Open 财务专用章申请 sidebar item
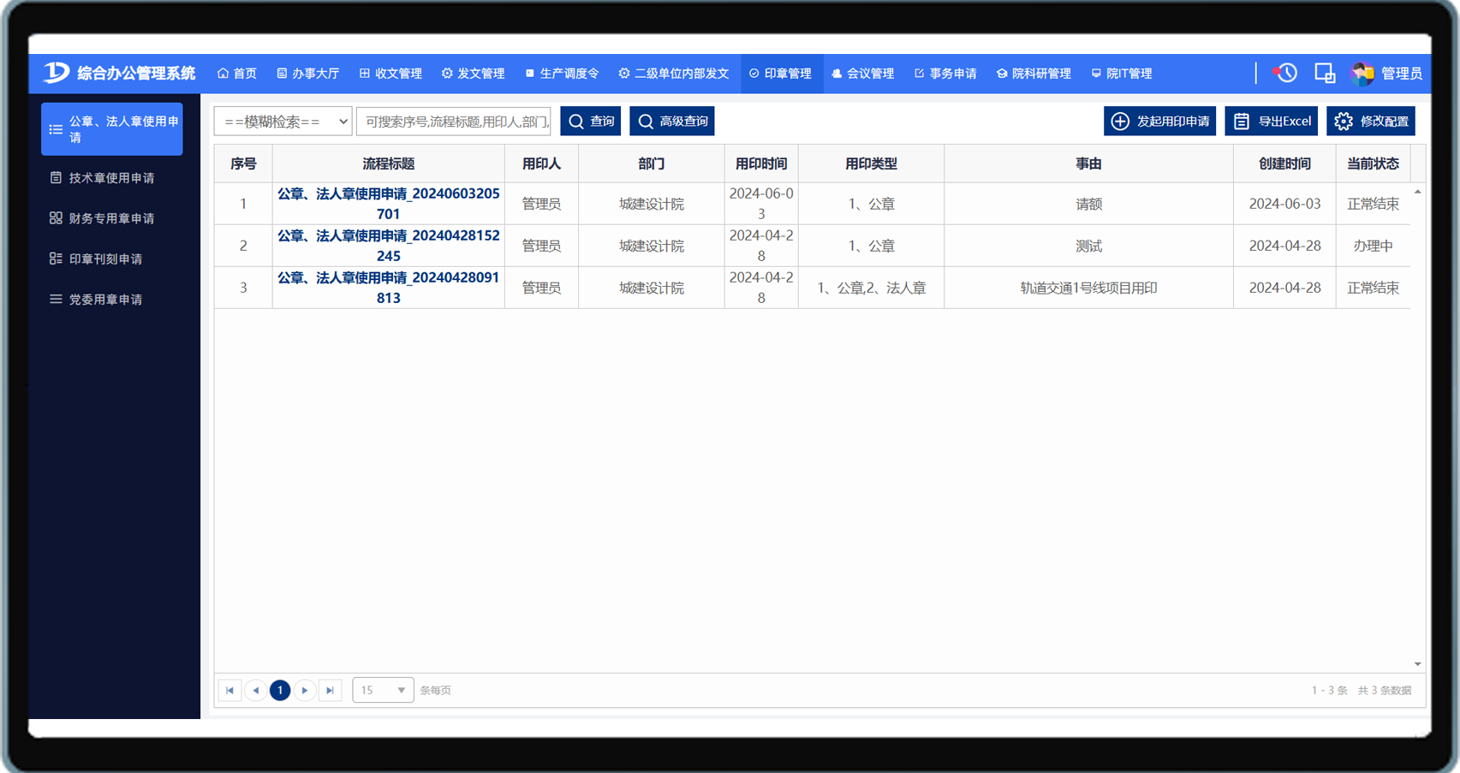This screenshot has height=773, width=1460. pos(111,218)
